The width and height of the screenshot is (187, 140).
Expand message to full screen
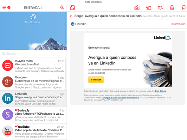pyautogui.click(x=73, y=8)
